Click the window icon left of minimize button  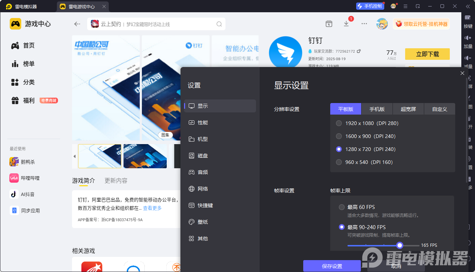(x=418, y=6)
